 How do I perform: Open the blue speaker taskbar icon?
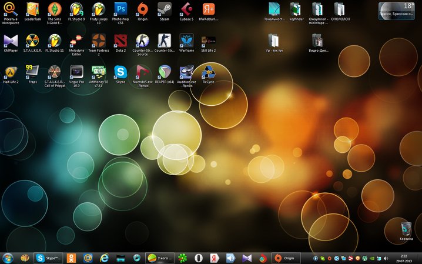pos(230,258)
